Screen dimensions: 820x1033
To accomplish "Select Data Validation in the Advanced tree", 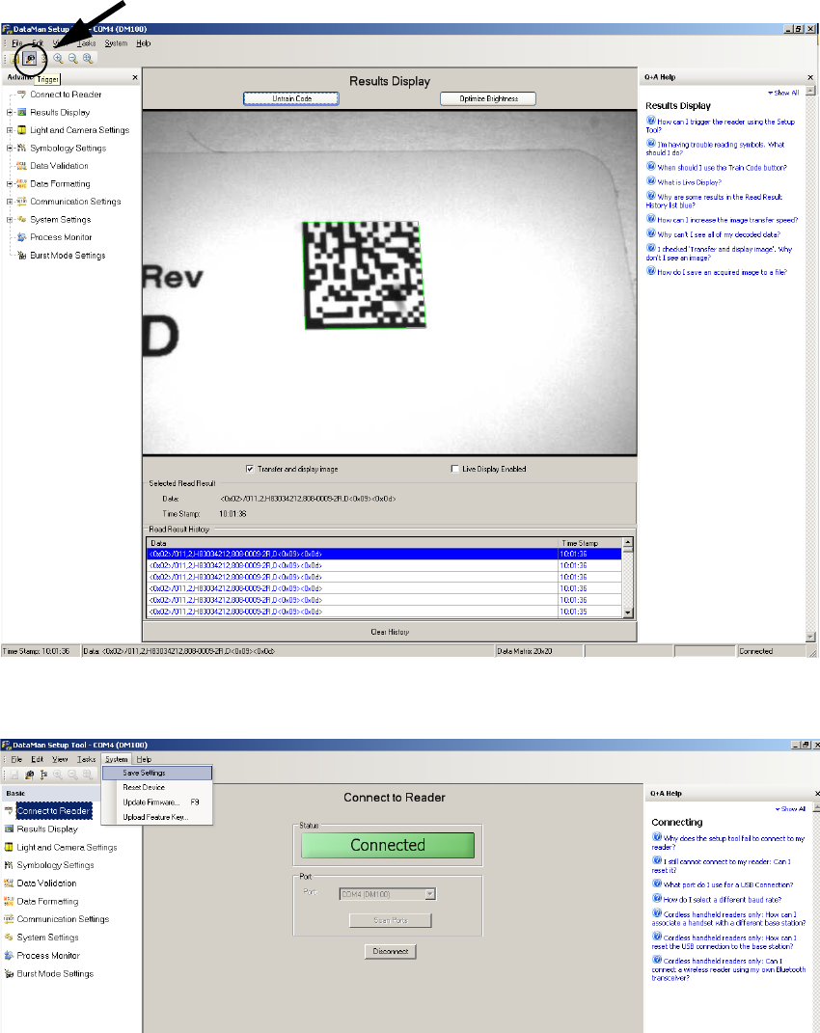I will tap(59, 166).
